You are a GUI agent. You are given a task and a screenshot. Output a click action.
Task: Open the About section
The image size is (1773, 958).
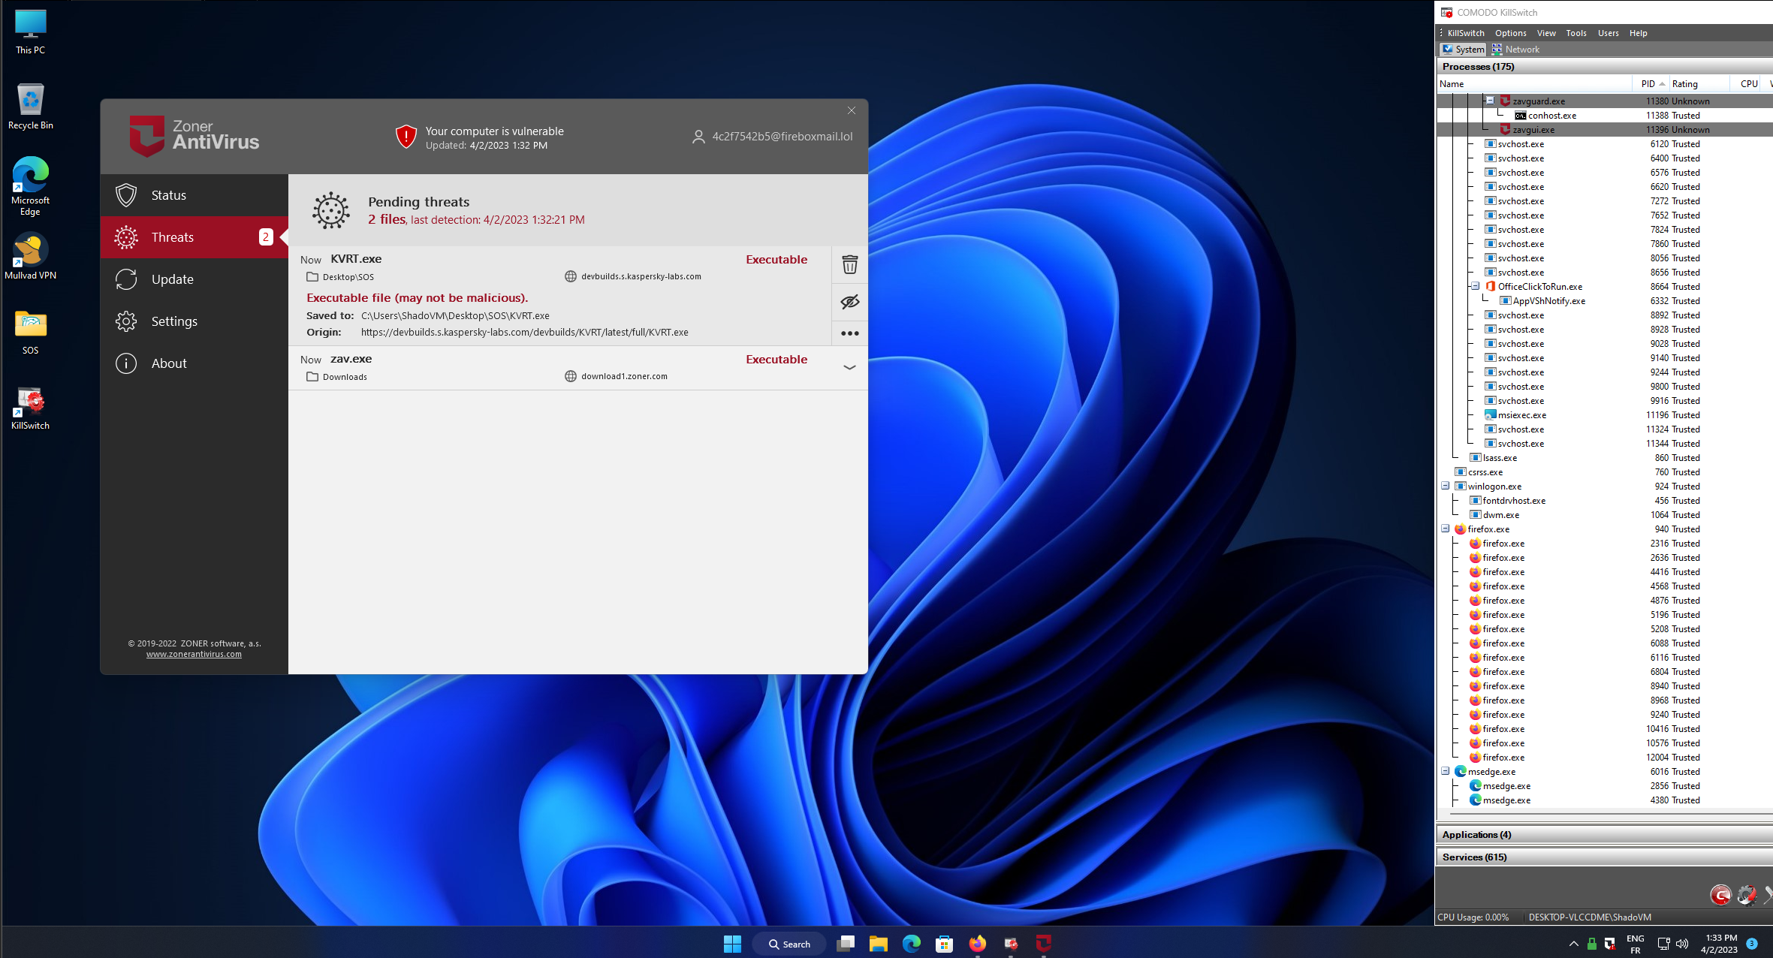(168, 363)
